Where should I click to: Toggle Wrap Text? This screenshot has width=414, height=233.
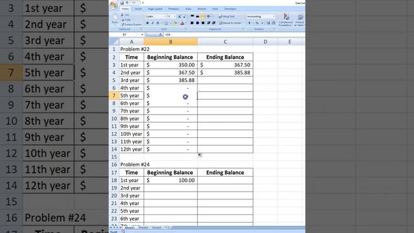click(x=226, y=16)
